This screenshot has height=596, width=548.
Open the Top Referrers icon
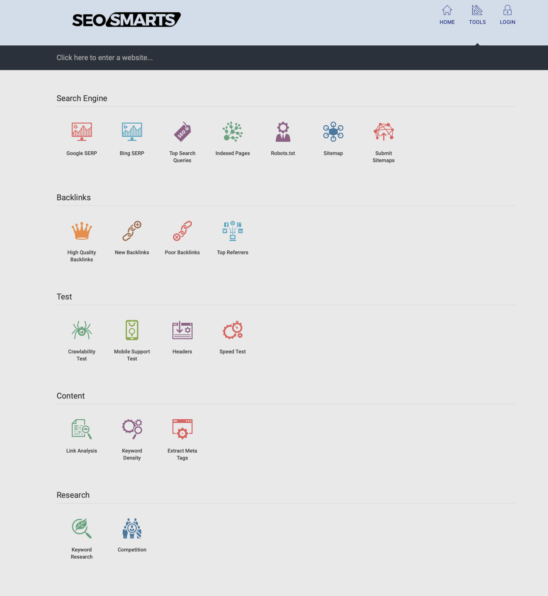tap(232, 231)
